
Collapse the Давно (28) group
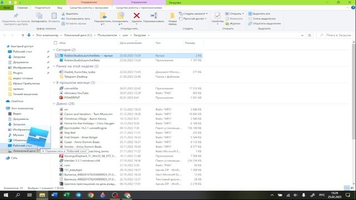coord(54,104)
